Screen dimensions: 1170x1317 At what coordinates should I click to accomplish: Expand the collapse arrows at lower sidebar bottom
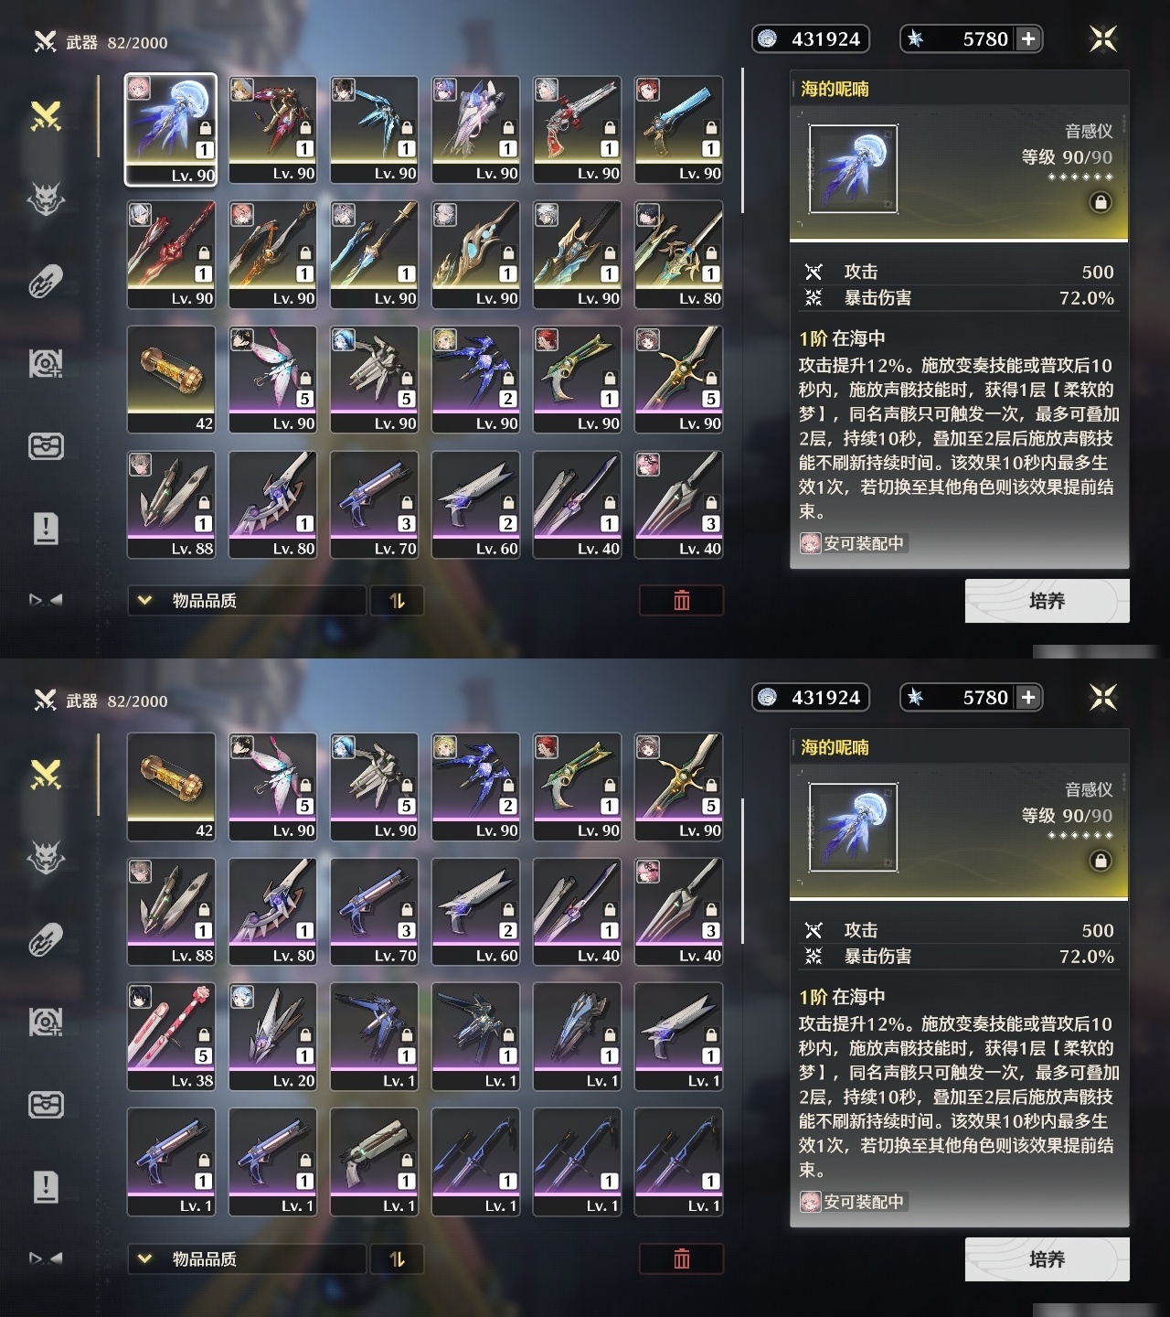tap(46, 1258)
